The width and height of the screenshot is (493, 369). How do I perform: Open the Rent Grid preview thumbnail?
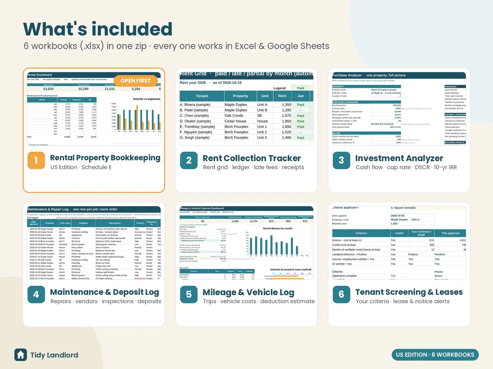click(x=246, y=109)
